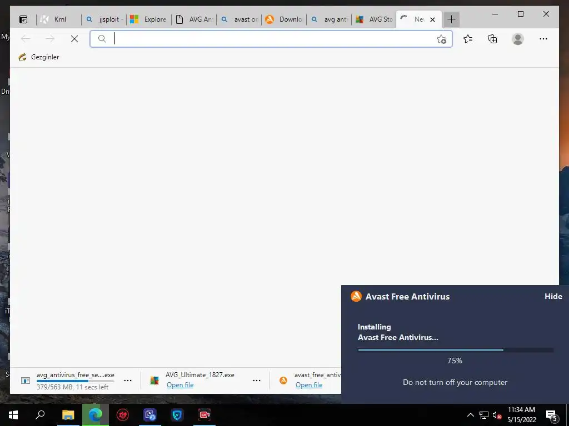Click the Microsoft Edge taskbar icon
Image resolution: width=569 pixels, height=426 pixels.
click(96, 415)
